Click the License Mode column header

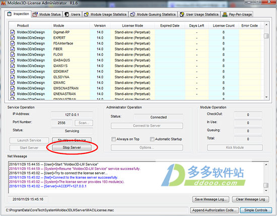[x=132, y=26]
